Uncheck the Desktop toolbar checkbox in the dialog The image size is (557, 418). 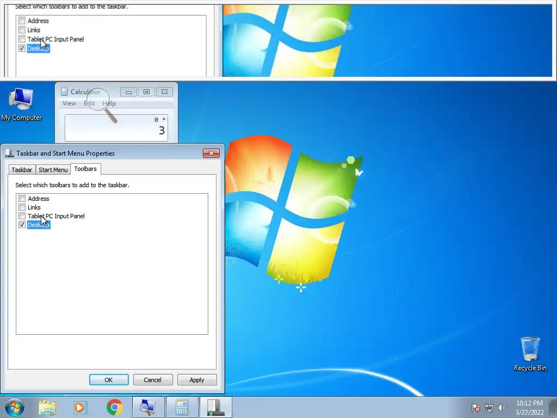(x=22, y=225)
